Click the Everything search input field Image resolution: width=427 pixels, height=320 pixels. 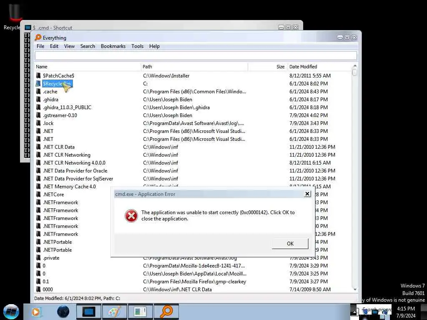pos(196,55)
